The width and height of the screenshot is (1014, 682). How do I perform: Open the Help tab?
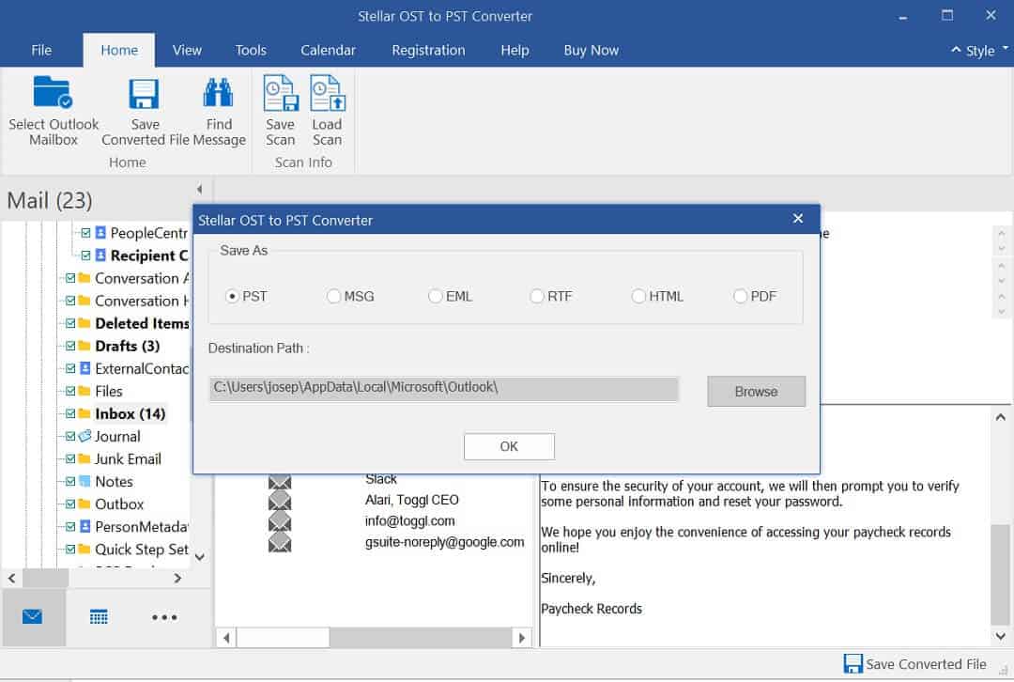pos(515,51)
